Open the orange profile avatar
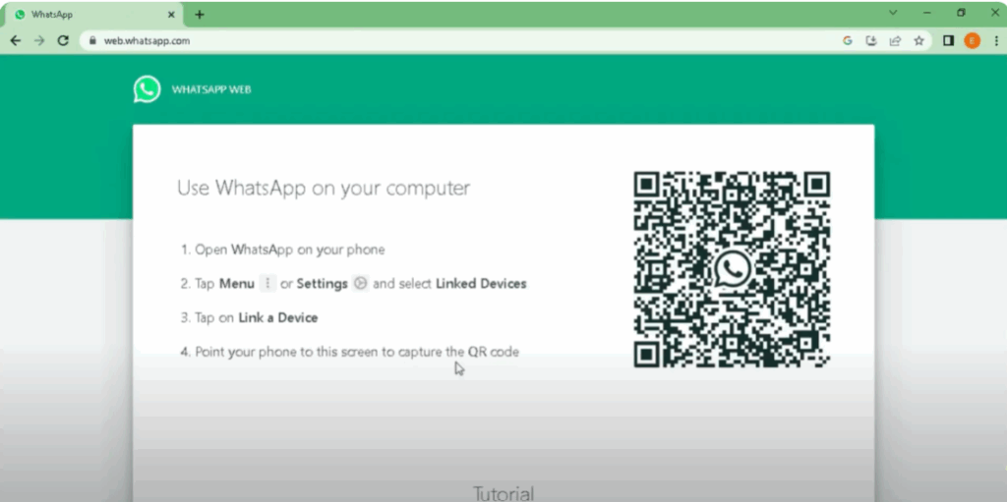Screen dimensions: 1007x502 [x=972, y=41]
